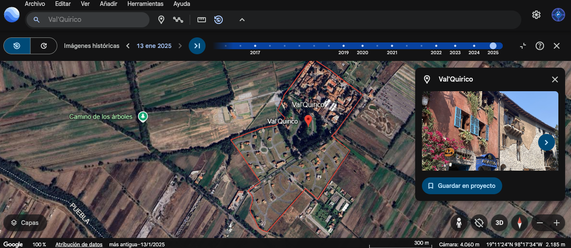Click the add placemark pin icon

click(161, 20)
